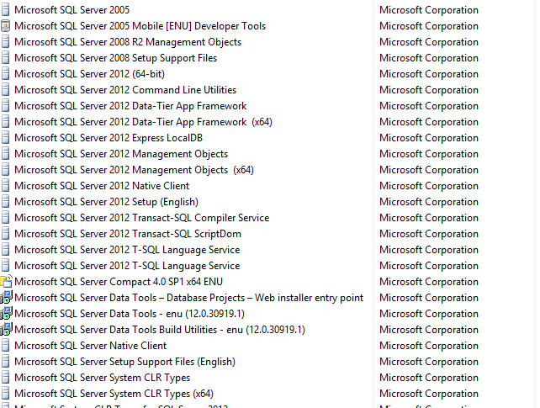
Task: Select SQL Server 2008 R2 Management Objects
Action: (127, 42)
